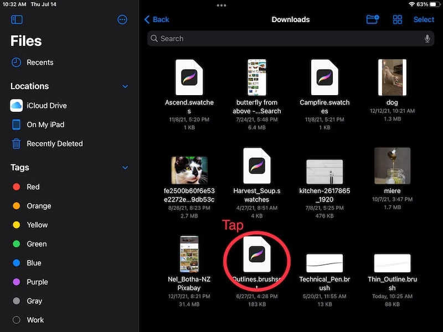Tap the Search field

click(290, 38)
